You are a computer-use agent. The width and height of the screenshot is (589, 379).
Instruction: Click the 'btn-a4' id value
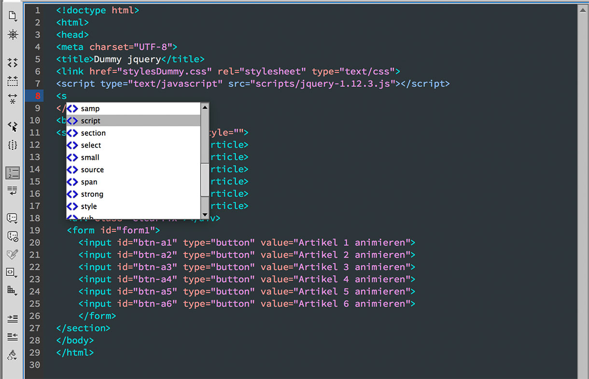pyautogui.click(x=155, y=279)
